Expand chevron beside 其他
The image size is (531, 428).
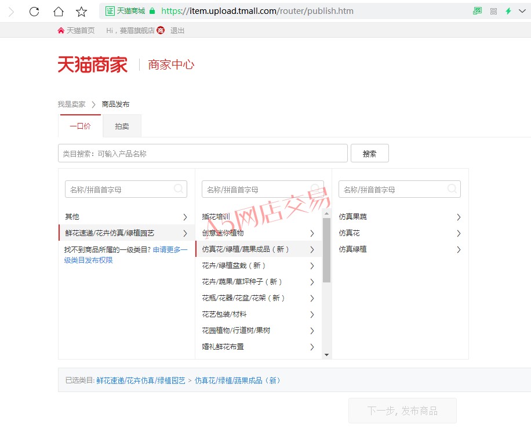[x=185, y=217]
